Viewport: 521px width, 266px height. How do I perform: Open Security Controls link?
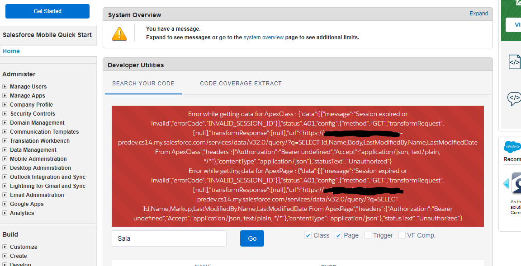point(33,113)
